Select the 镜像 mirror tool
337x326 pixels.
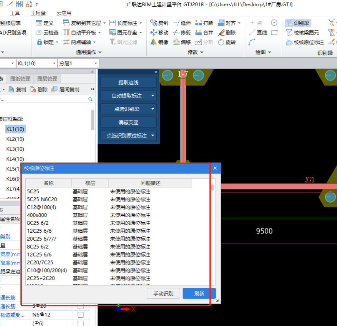point(159,42)
